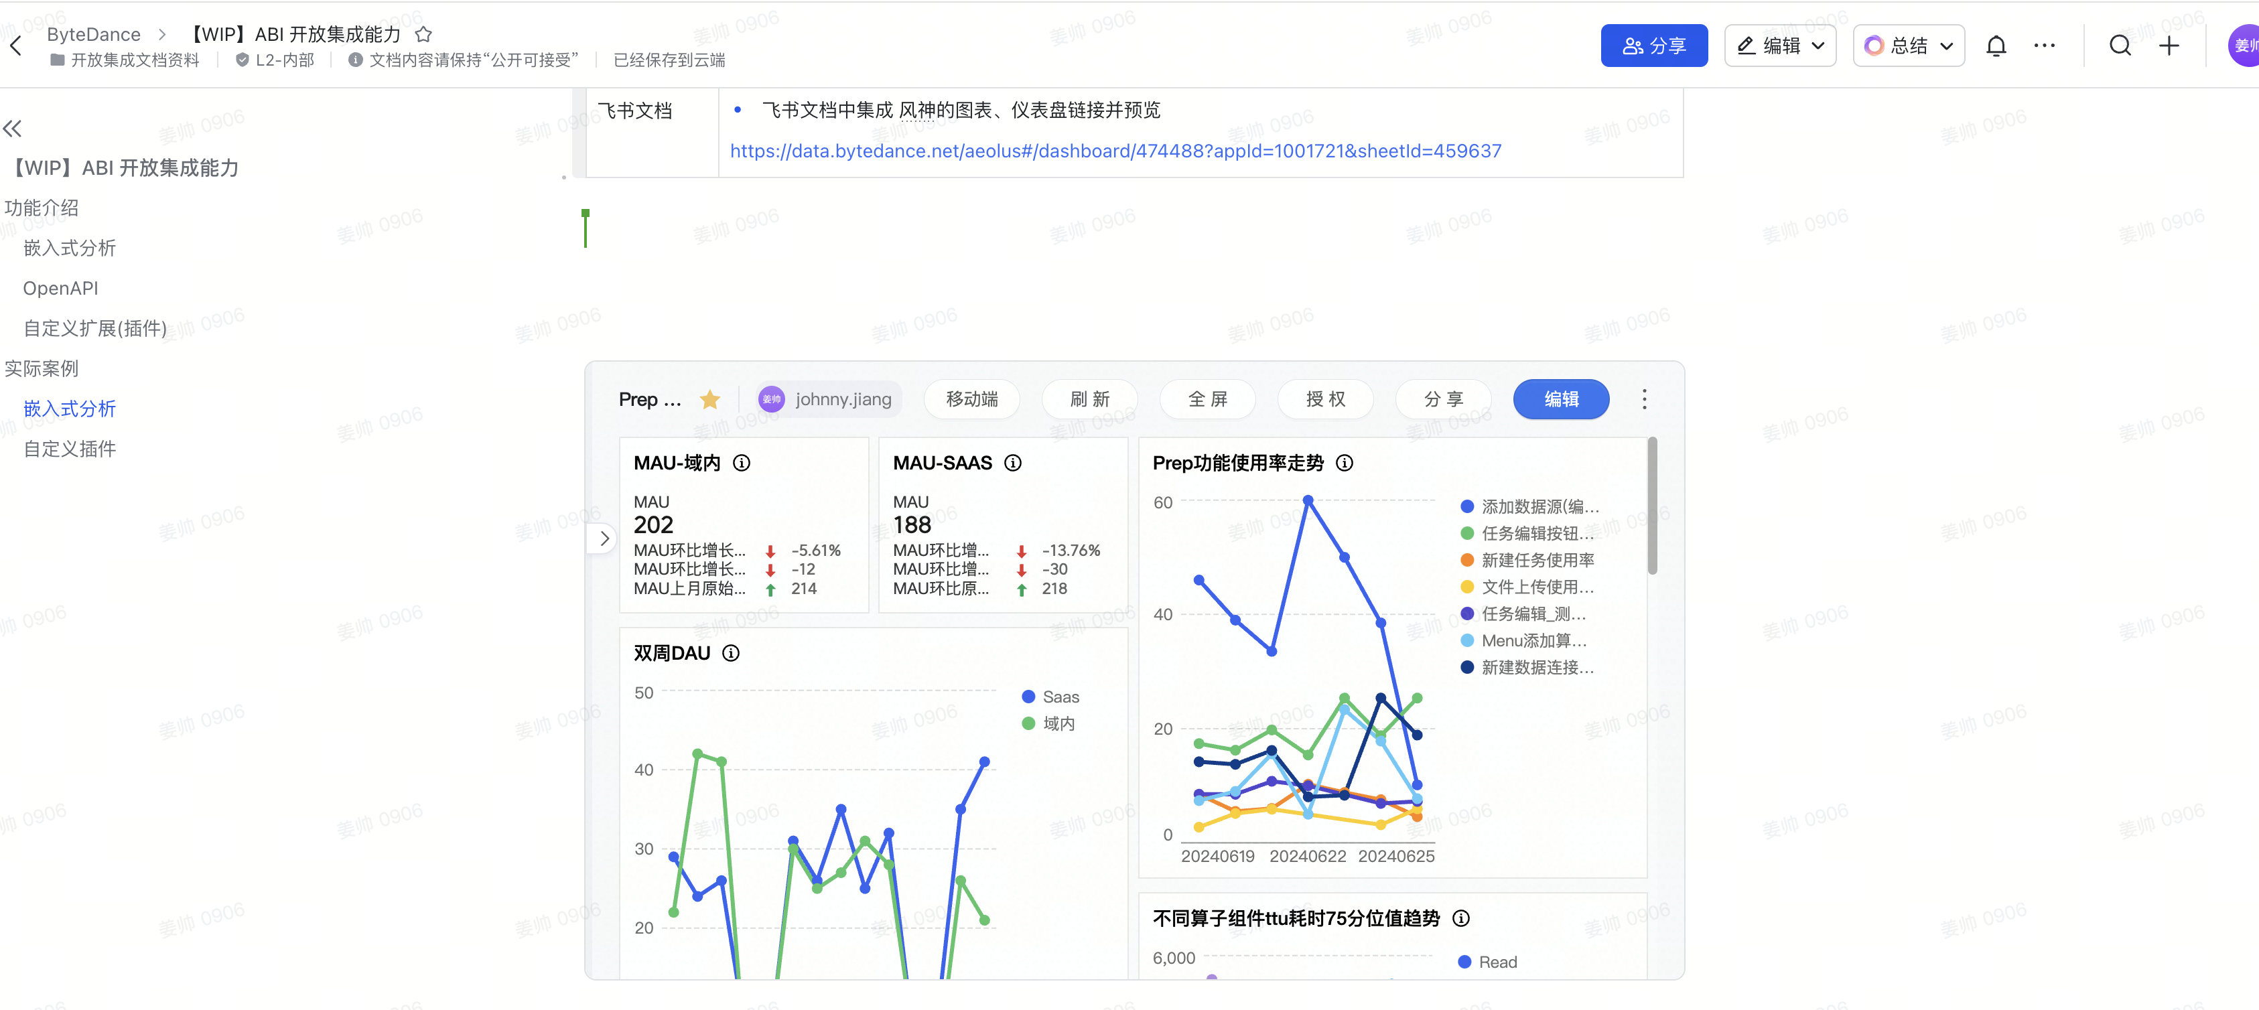
Task: Jump to 自定义扩展(插件) in outline
Action: (x=94, y=329)
